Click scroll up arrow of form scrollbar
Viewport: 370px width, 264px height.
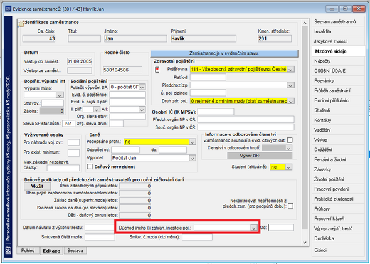(305, 23)
